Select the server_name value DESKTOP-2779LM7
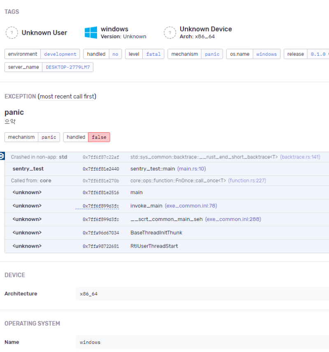329x352 pixels. tap(67, 67)
